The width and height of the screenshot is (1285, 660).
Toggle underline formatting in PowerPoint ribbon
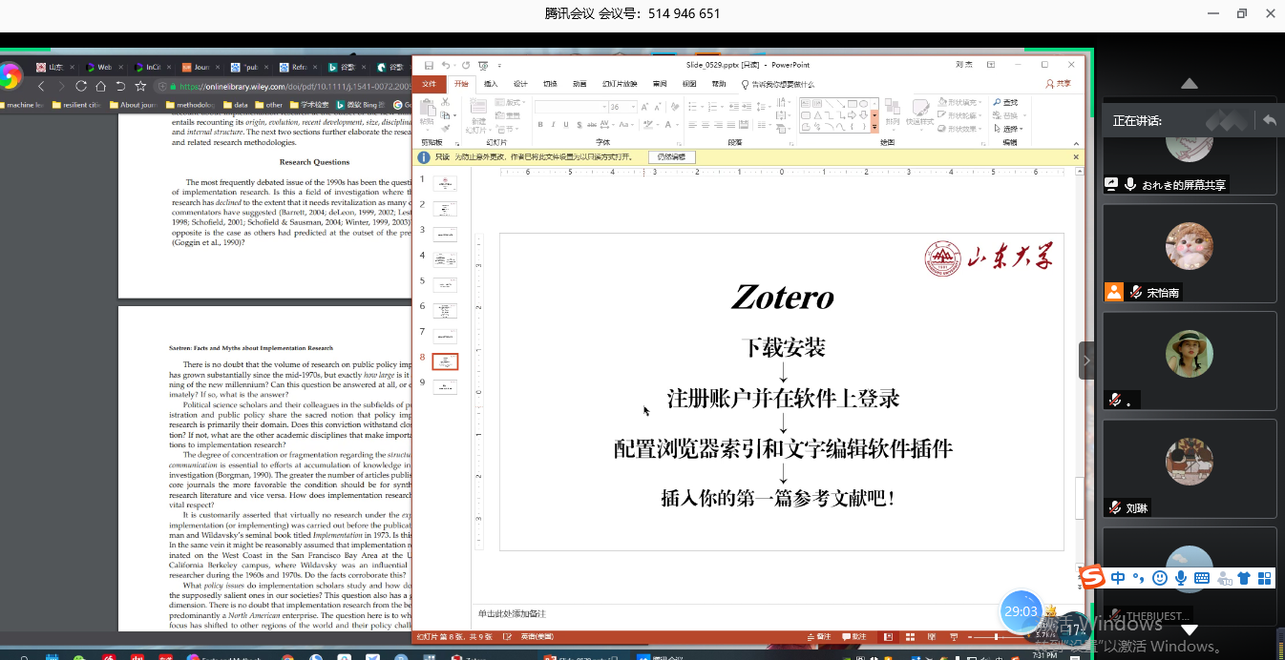565,124
